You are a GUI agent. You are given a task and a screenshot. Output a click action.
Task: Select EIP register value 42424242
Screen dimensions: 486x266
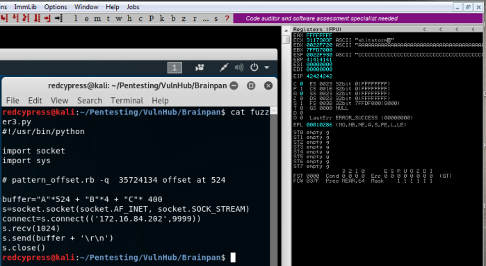click(319, 76)
